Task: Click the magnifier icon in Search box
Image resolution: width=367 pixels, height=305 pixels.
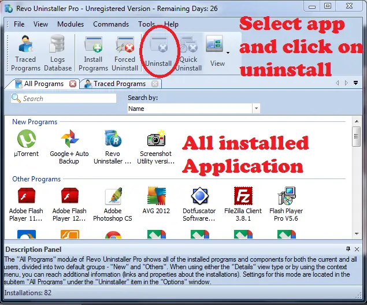Action: pos(16,98)
